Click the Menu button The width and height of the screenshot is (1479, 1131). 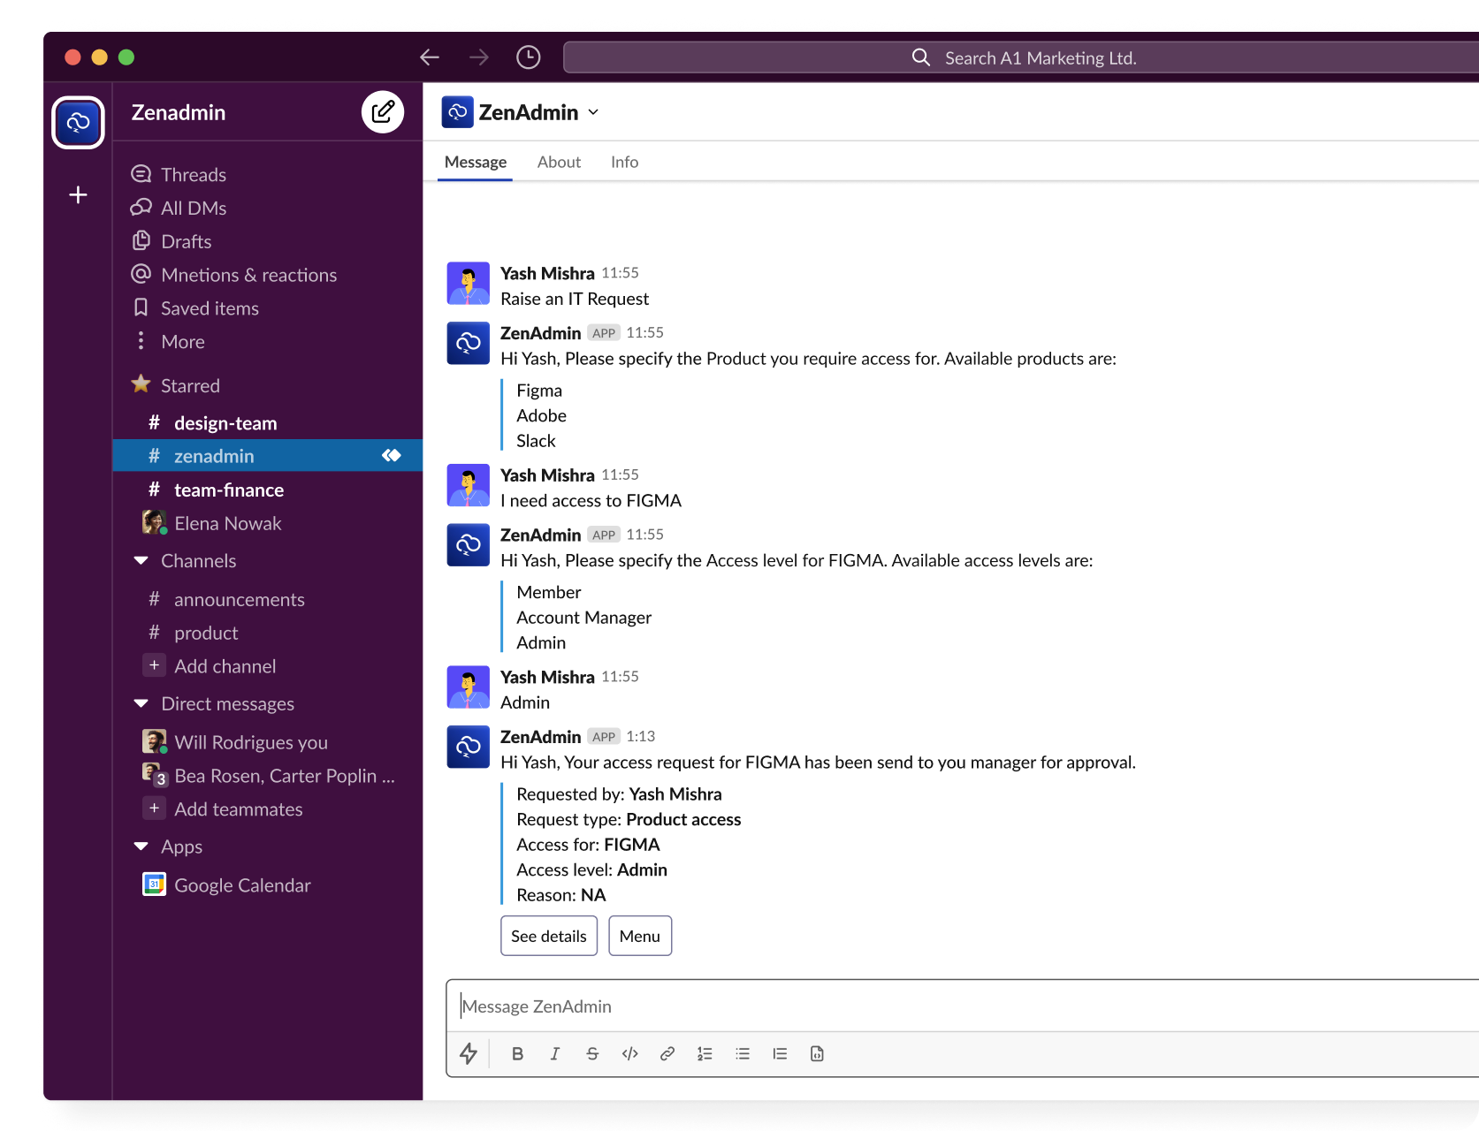(640, 936)
